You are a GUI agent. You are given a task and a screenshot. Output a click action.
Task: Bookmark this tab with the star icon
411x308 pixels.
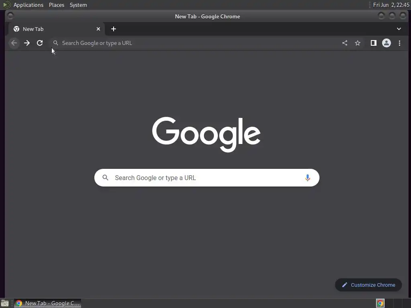click(358, 43)
